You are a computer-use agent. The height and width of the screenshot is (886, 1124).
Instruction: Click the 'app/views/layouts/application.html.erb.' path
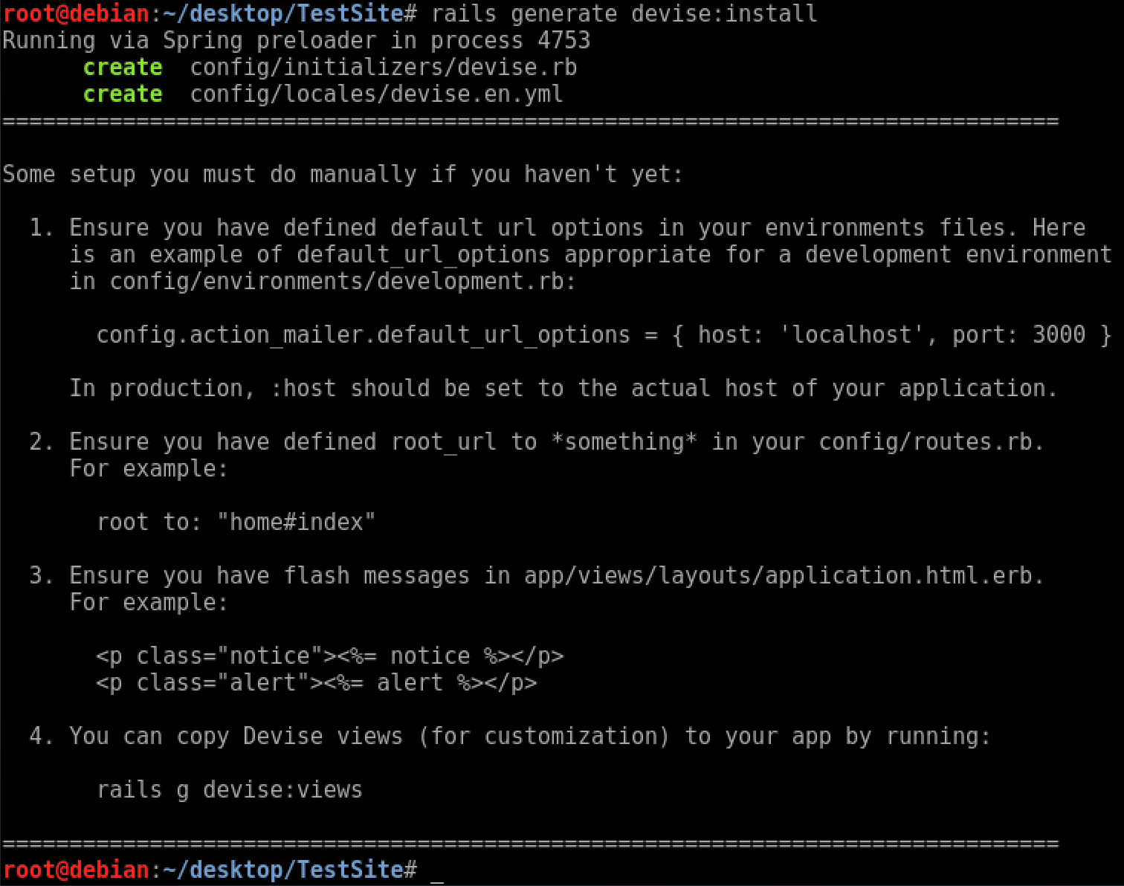(x=784, y=576)
